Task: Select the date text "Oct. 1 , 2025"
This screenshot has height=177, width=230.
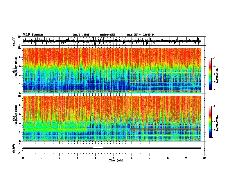Action: pyautogui.click(x=81, y=35)
